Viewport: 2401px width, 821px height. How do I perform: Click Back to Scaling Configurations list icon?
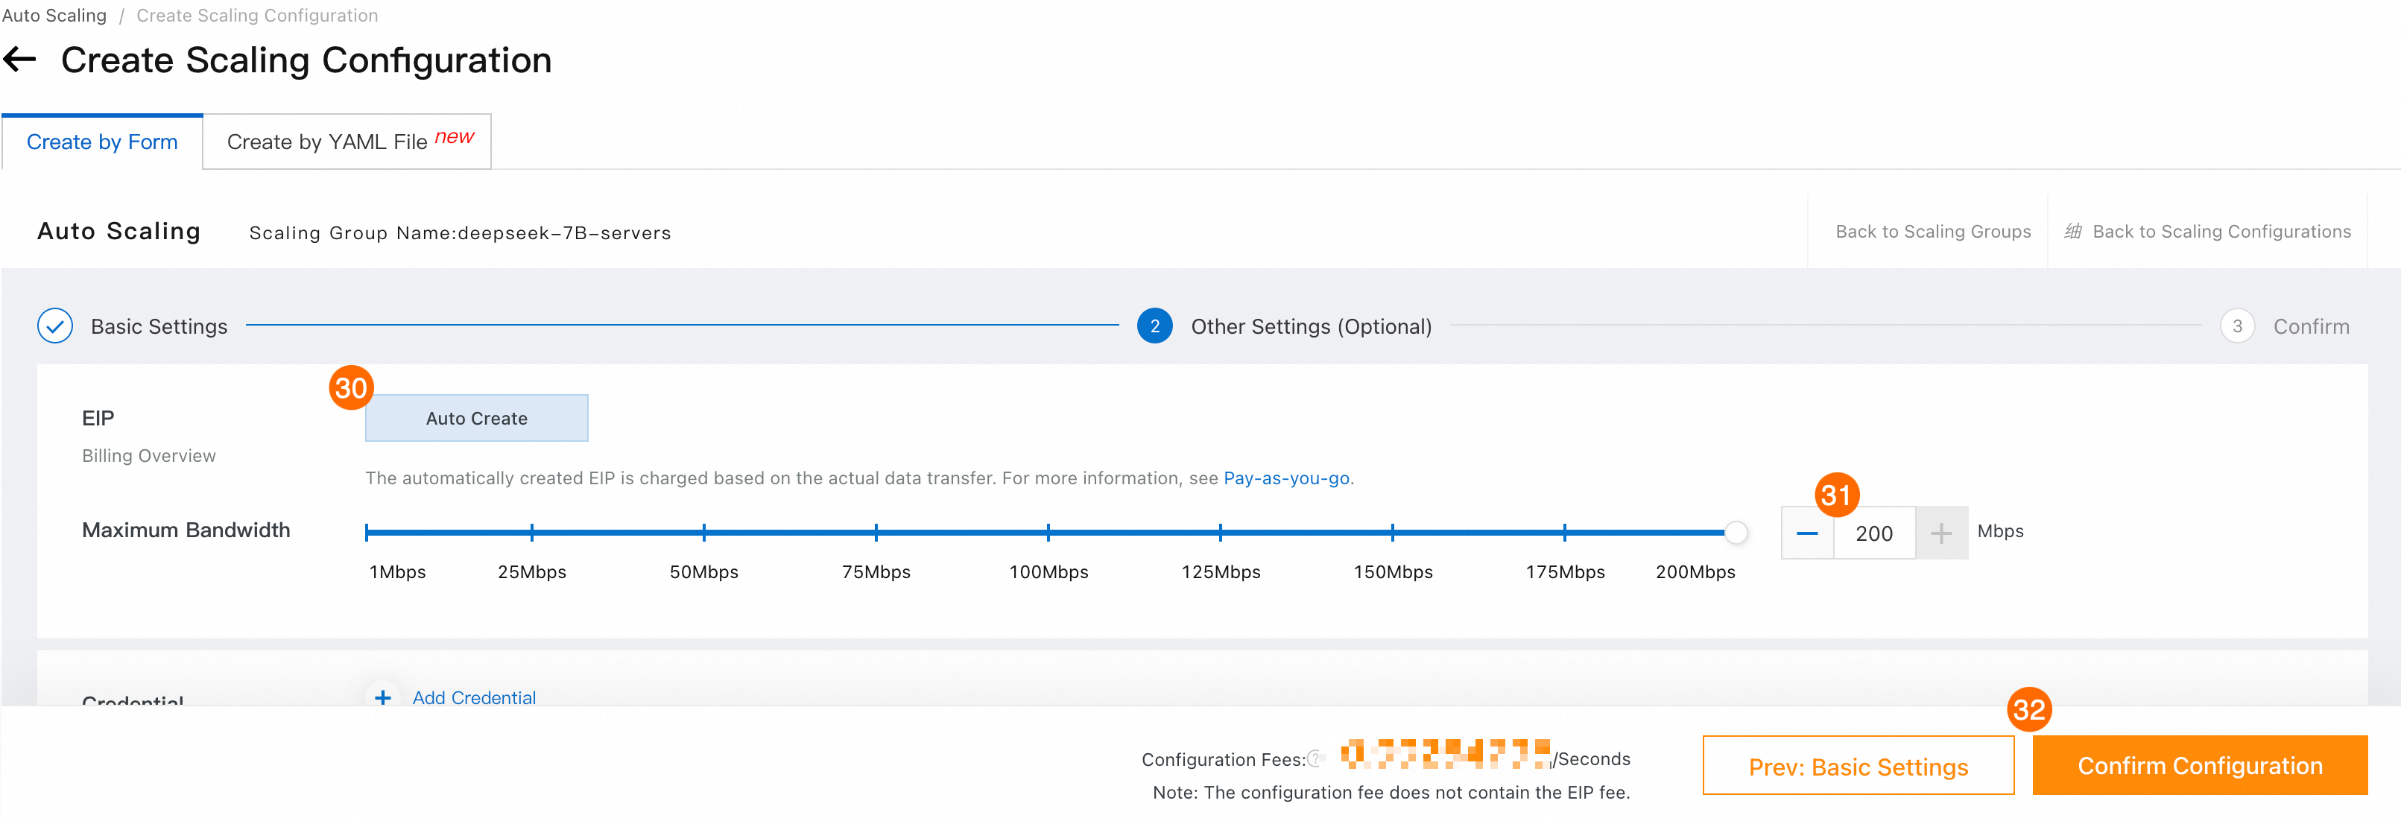pos(2072,231)
